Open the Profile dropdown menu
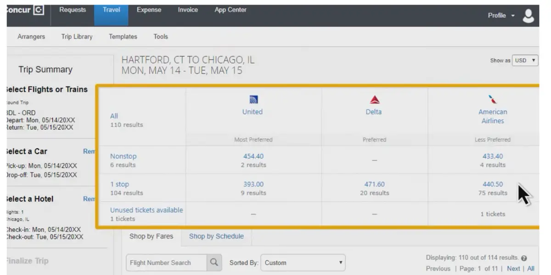 (501, 16)
